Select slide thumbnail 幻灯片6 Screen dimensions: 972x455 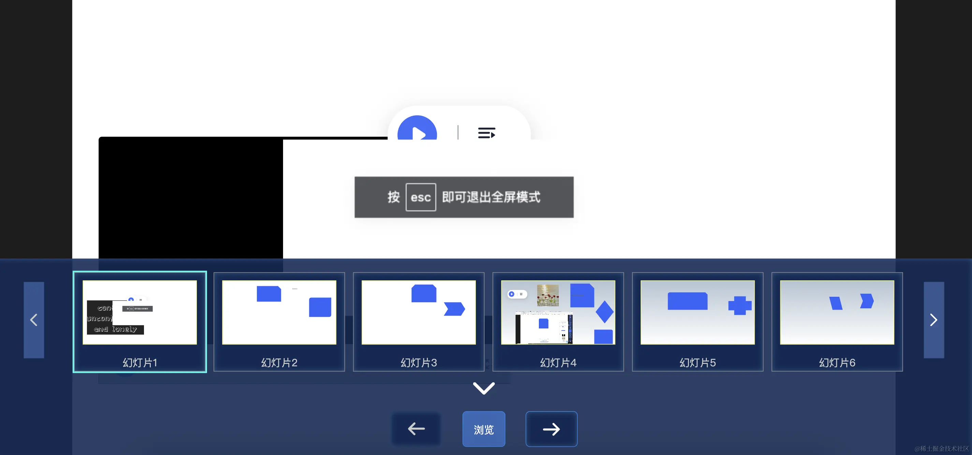(x=837, y=322)
